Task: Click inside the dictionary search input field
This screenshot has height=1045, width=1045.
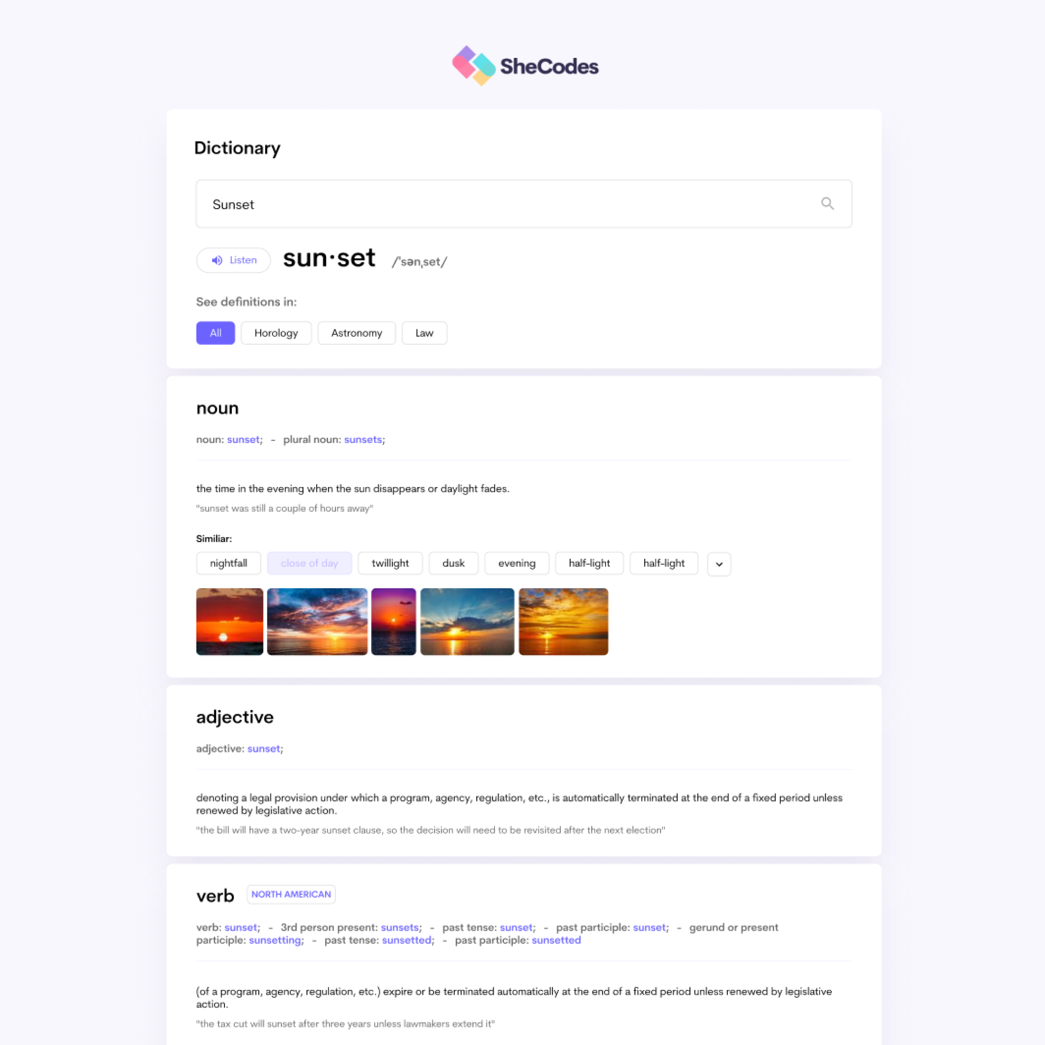Action: click(522, 204)
